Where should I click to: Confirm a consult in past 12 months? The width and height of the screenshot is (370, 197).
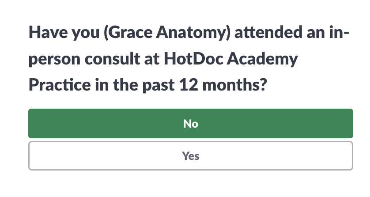(x=191, y=156)
